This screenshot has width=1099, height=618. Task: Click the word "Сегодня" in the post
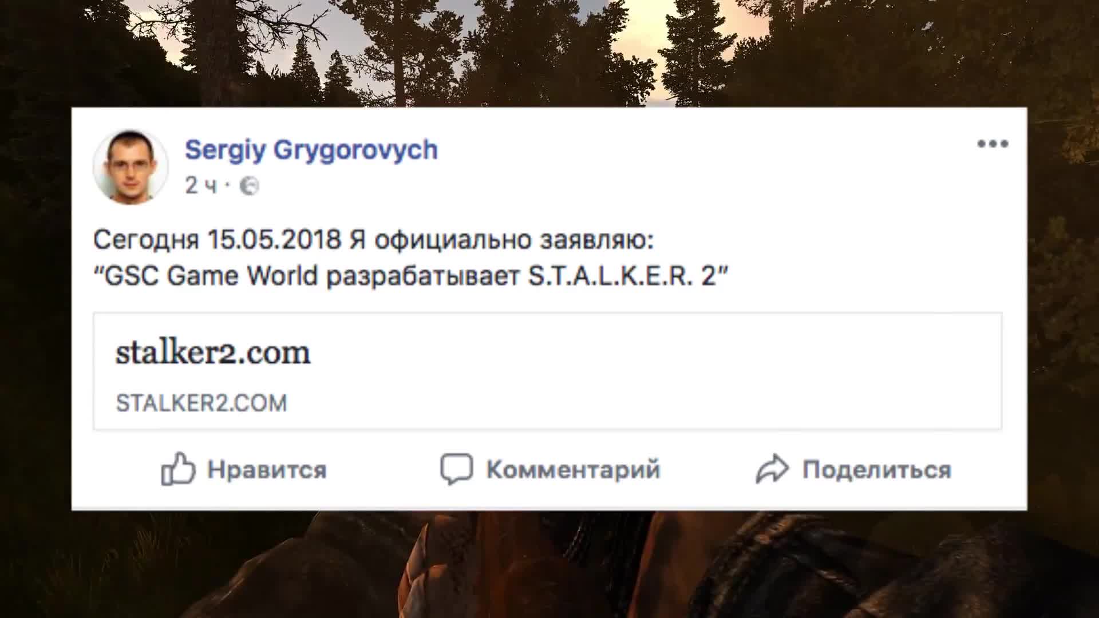146,240
